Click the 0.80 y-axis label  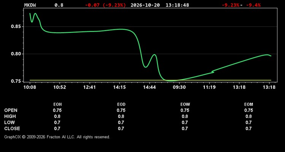tap(16, 54)
